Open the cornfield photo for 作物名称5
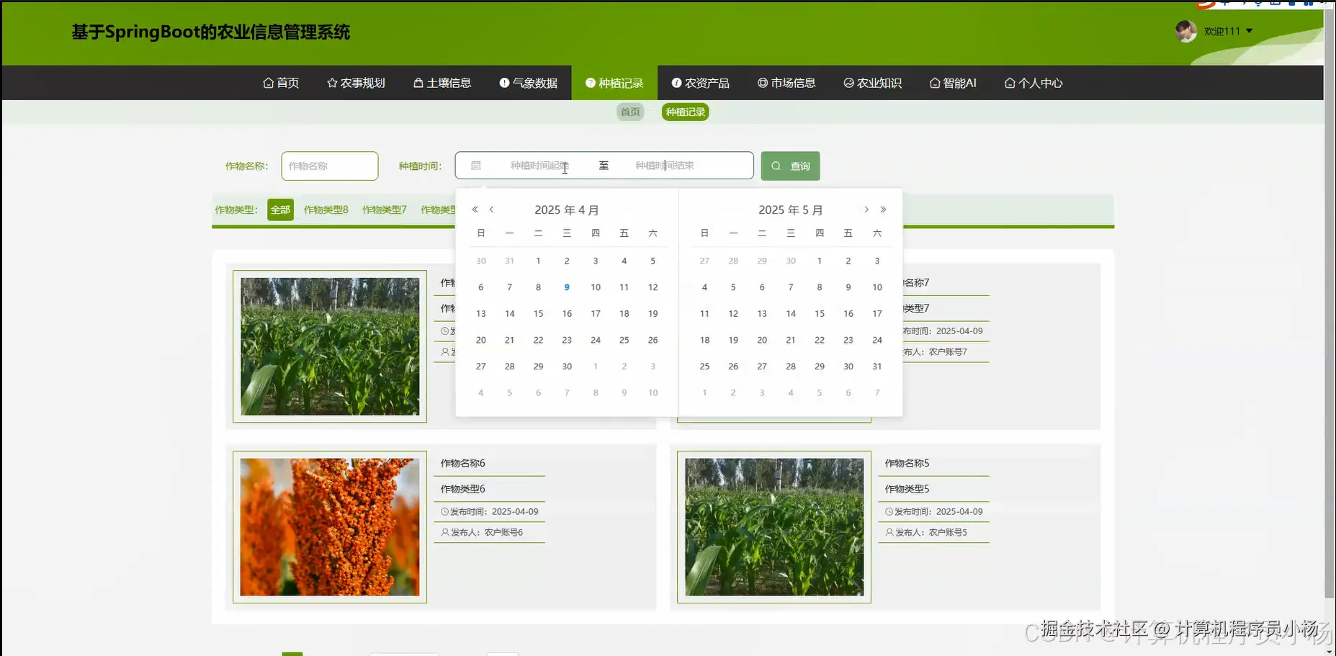This screenshot has height=656, width=1336. click(774, 527)
